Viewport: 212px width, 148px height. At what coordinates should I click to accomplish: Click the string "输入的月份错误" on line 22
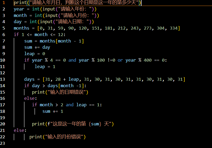(64, 137)
